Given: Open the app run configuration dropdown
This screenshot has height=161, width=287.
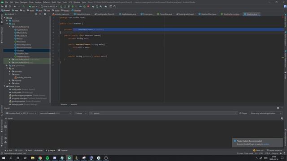Looking at the screenshot, I should point(33,6).
